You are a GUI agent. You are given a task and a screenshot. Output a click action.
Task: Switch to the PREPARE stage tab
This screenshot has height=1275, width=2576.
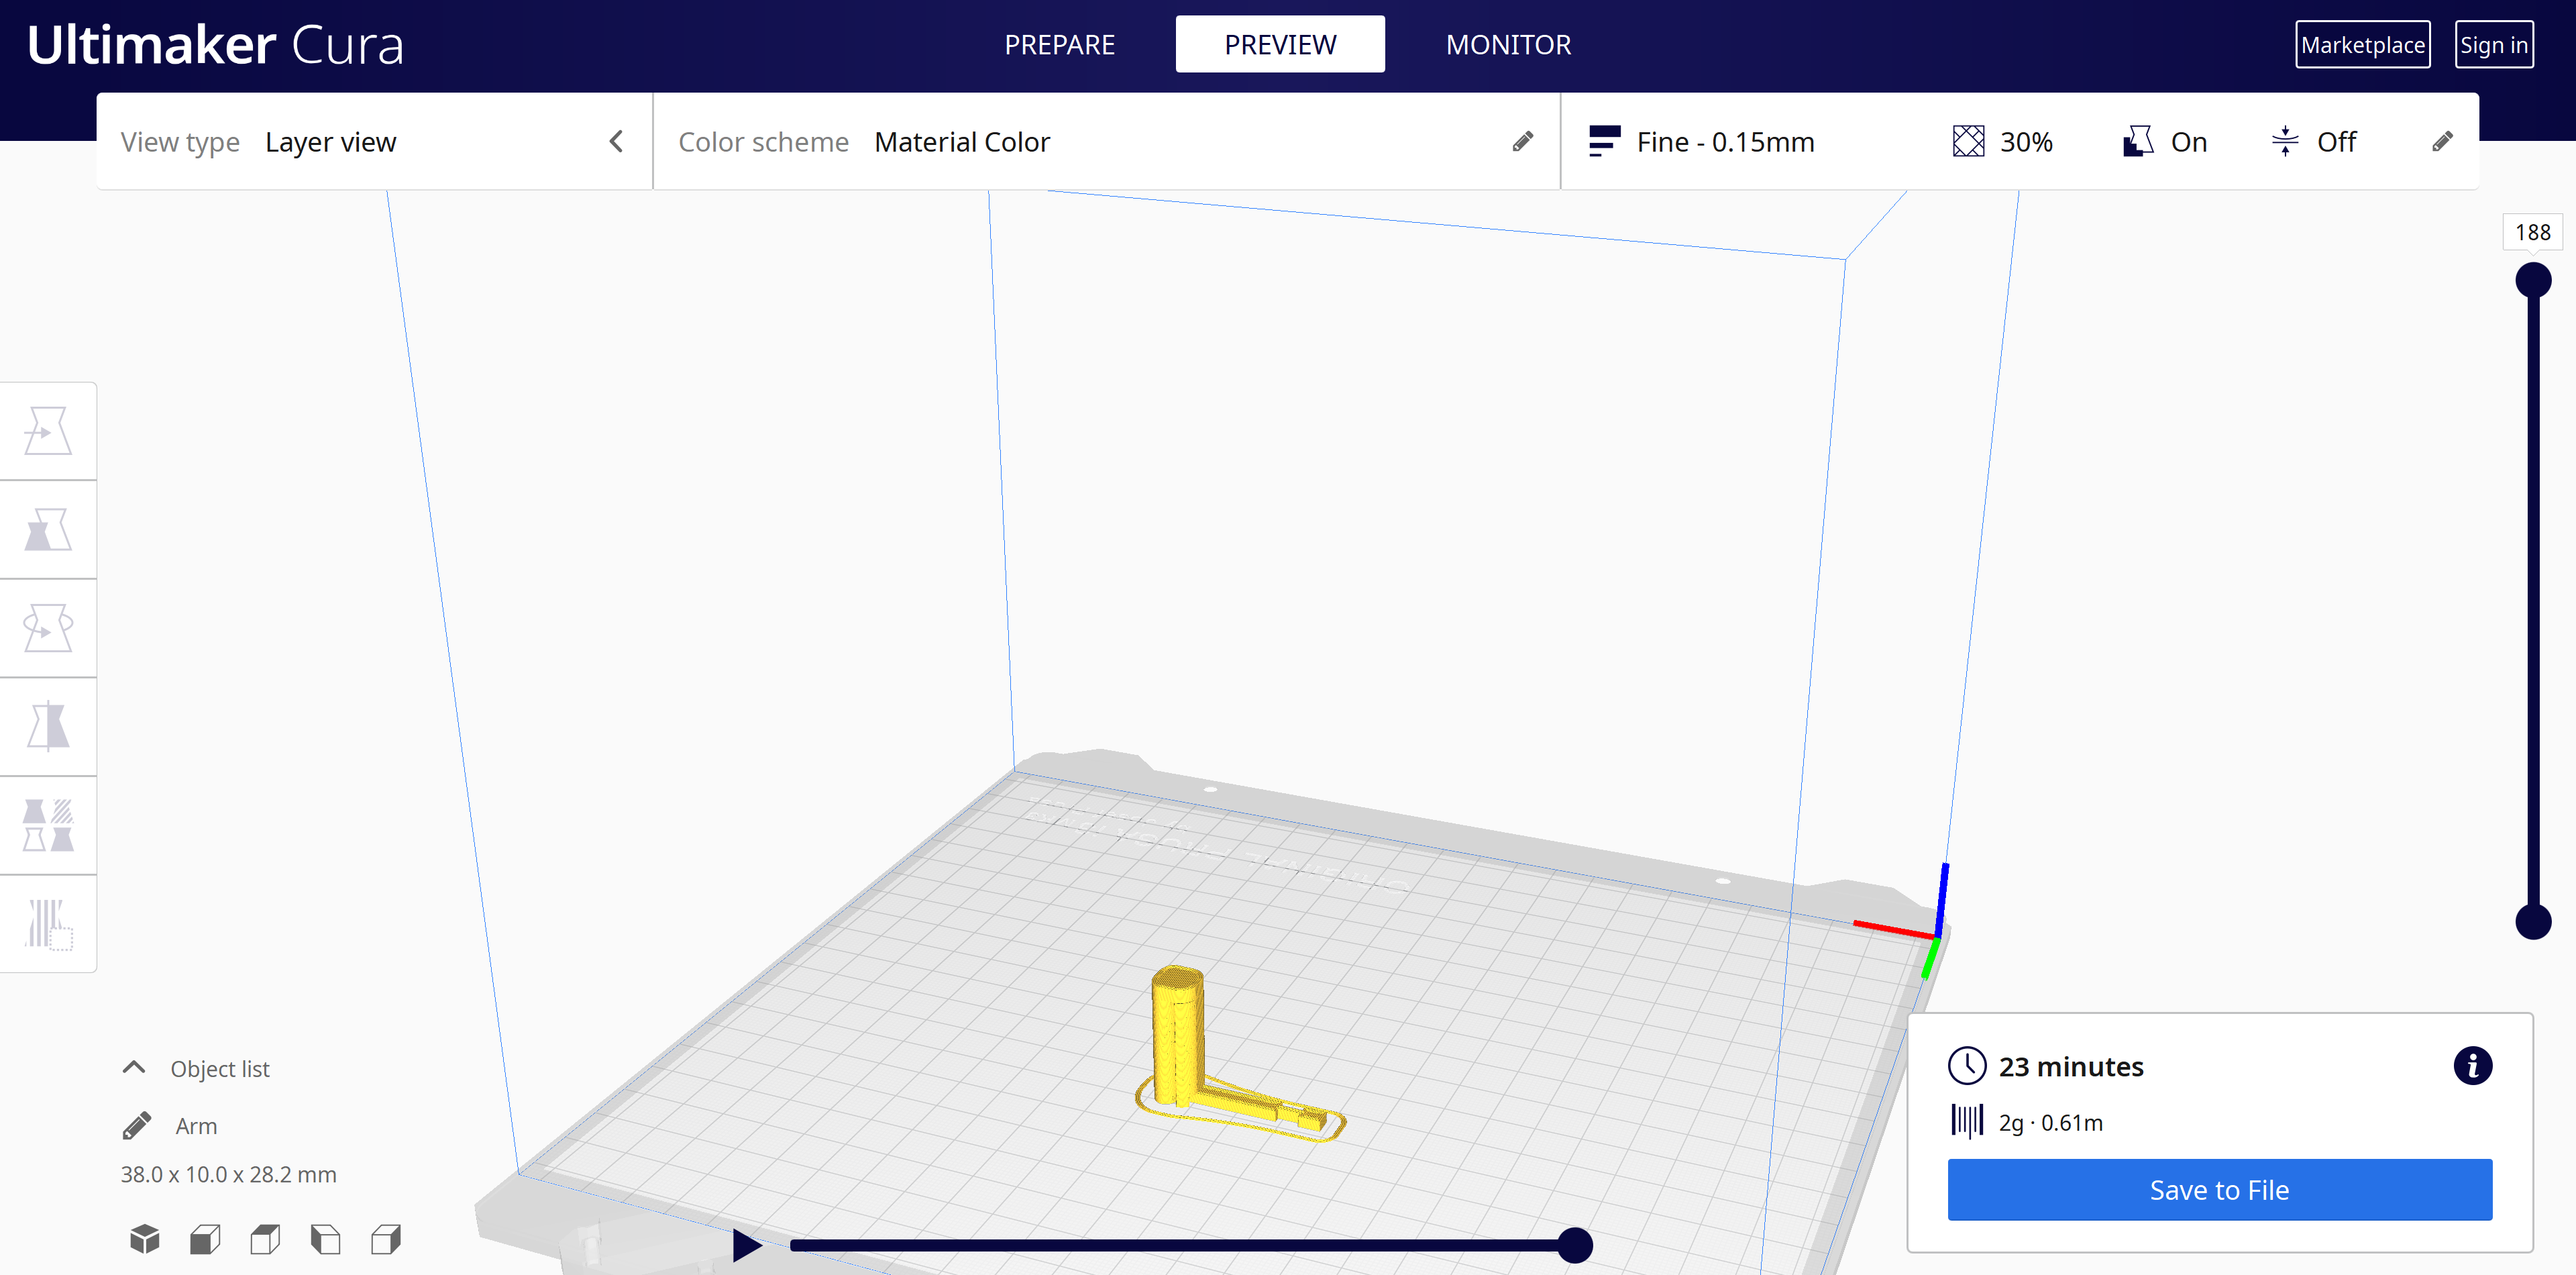pos(1059,45)
